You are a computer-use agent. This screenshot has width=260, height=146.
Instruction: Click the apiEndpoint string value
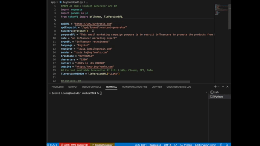click(104, 27)
